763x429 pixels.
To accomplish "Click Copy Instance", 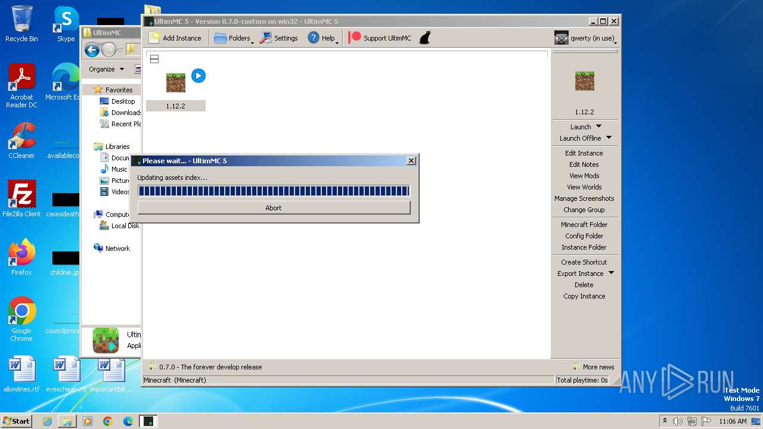I will (584, 296).
